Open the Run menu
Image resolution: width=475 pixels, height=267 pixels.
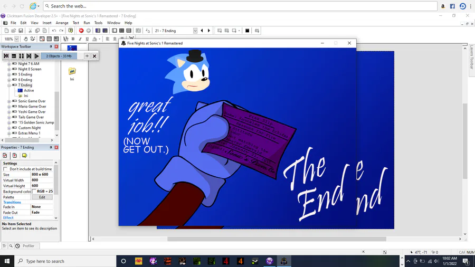87,23
